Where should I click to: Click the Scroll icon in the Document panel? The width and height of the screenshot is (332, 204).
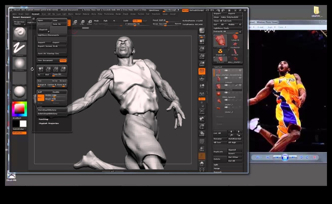pyautogui.click(x=40, y=69)
